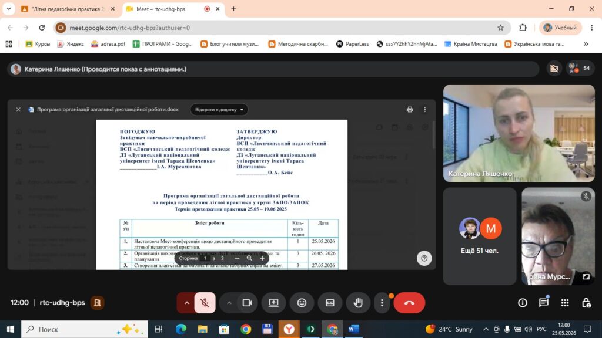Click the page number field showing 1
Screen dimensions: 602x338
pos(205,258)
